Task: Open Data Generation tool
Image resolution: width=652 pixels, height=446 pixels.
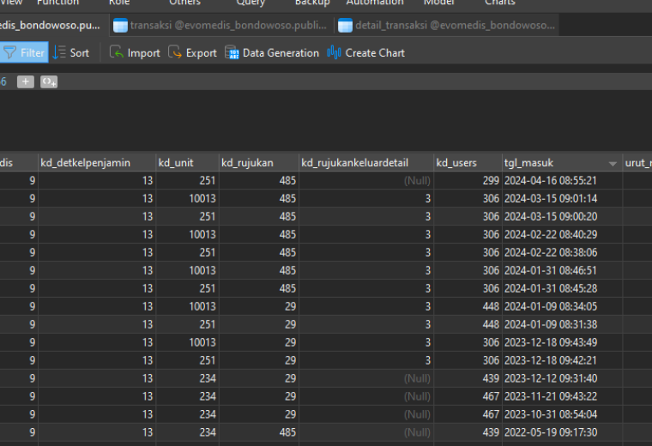Action: pos(272,53)
